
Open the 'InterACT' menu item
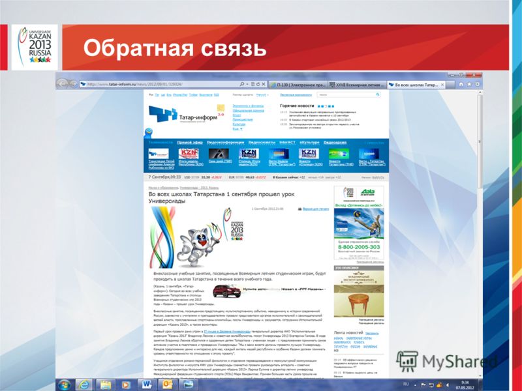pyautogui.click(x=287, y=142)
